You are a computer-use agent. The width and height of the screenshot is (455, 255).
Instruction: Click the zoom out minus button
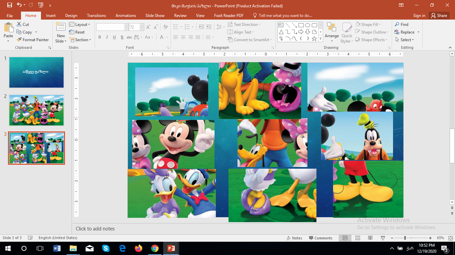click(392, 238)
